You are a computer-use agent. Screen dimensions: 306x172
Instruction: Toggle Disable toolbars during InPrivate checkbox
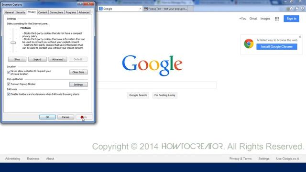[9, 94]
